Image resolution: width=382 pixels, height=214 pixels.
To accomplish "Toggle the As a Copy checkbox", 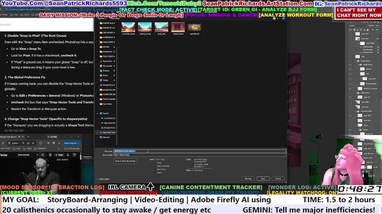I will [155, 160].
